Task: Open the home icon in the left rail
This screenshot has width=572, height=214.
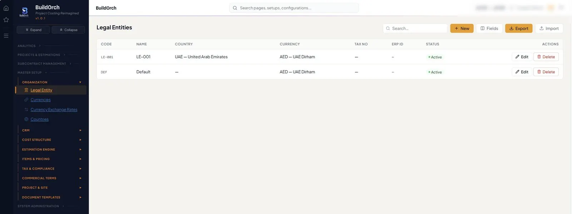Action: (x=6, y=8)
